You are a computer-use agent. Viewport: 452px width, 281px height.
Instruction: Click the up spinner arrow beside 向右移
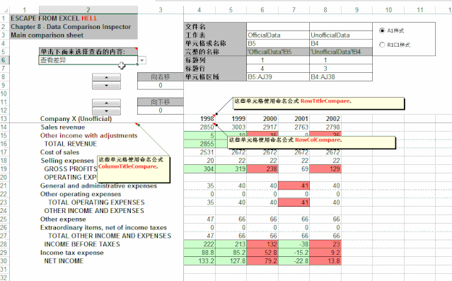(106, 77)
